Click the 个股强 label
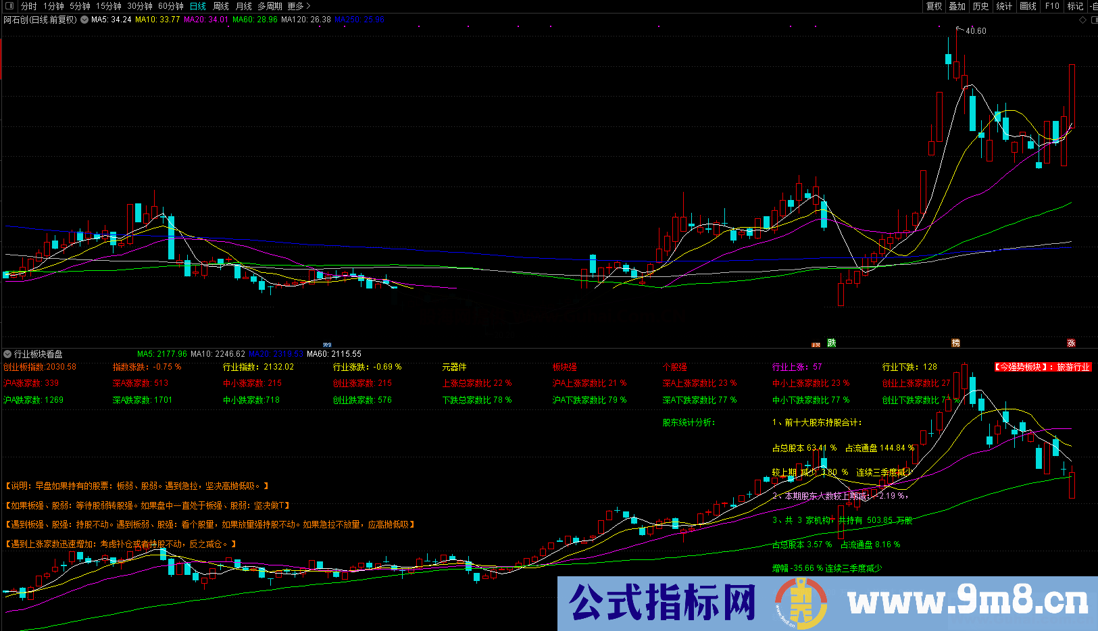Viewport: 1098px width, 631px height. coord(674,367)
